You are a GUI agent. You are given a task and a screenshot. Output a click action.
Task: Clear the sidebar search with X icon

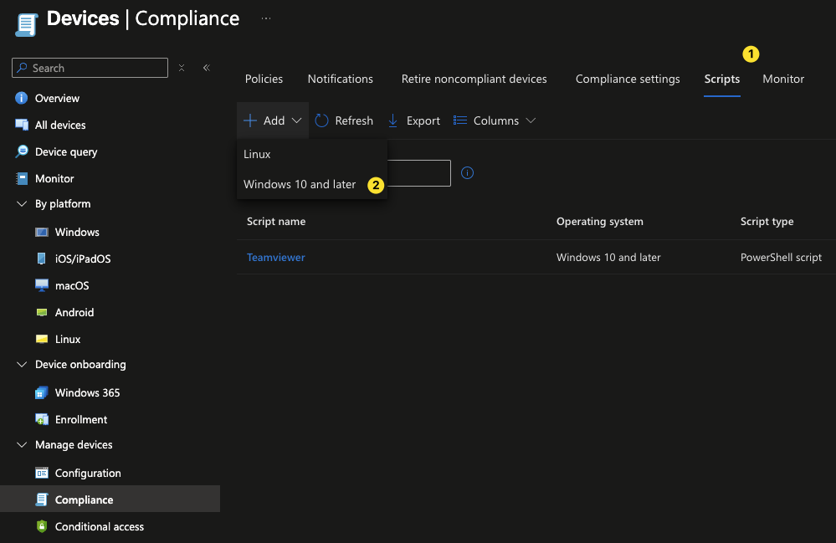[182, 68]
